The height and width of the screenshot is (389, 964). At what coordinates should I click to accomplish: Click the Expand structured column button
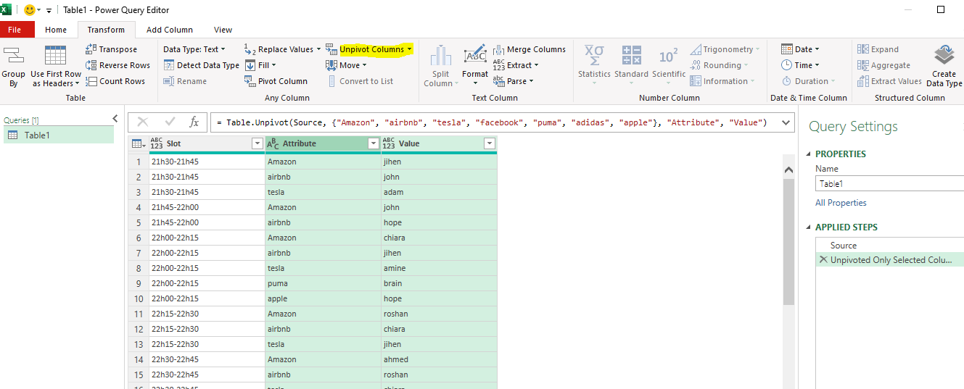[x=878, y=49]
